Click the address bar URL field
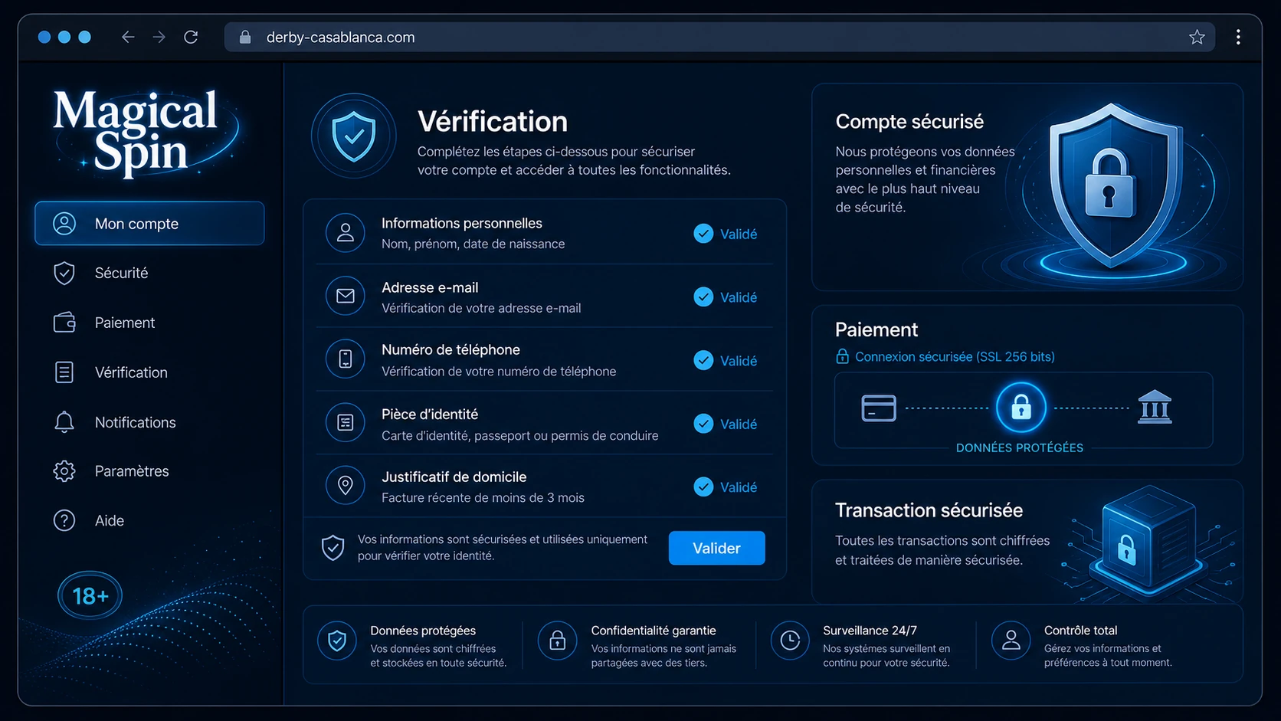This screenshot has height=721, width=1281. pos(719,37)
